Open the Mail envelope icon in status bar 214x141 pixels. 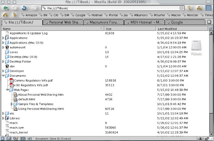[x=9, y=139]
